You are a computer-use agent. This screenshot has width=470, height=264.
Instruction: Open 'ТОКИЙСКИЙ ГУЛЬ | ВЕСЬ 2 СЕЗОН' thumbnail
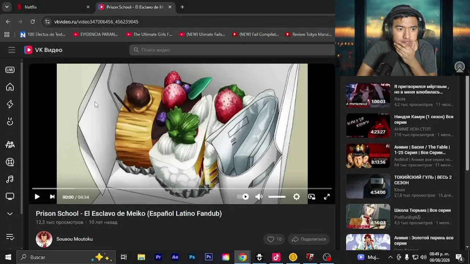(x=368, y=186)
